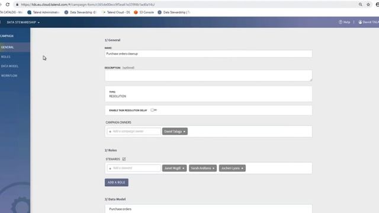Click the CAMPAIGN header in sidebar
The width and height of the screenshot is (379, 213).
(x=7, y=36)
